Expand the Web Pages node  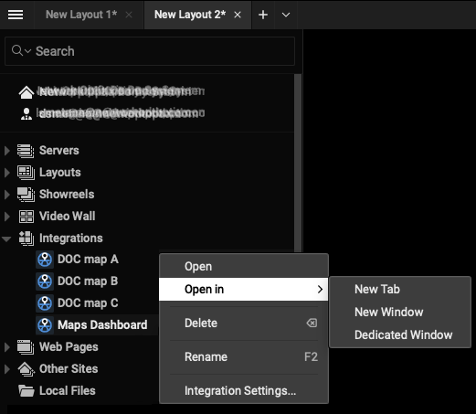pyautogui.click(x=6, y=347)
